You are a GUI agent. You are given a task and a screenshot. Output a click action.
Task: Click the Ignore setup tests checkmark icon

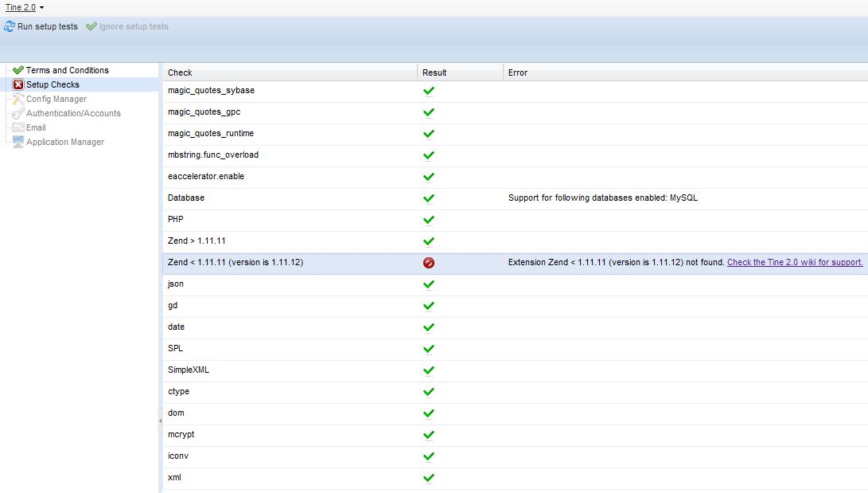click(x=91, y=26)
